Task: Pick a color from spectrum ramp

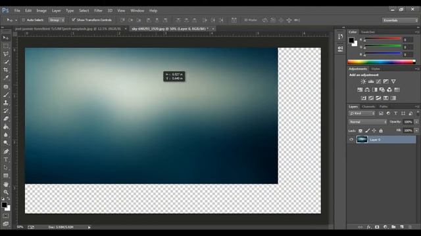Action: [x=382, y=62]
